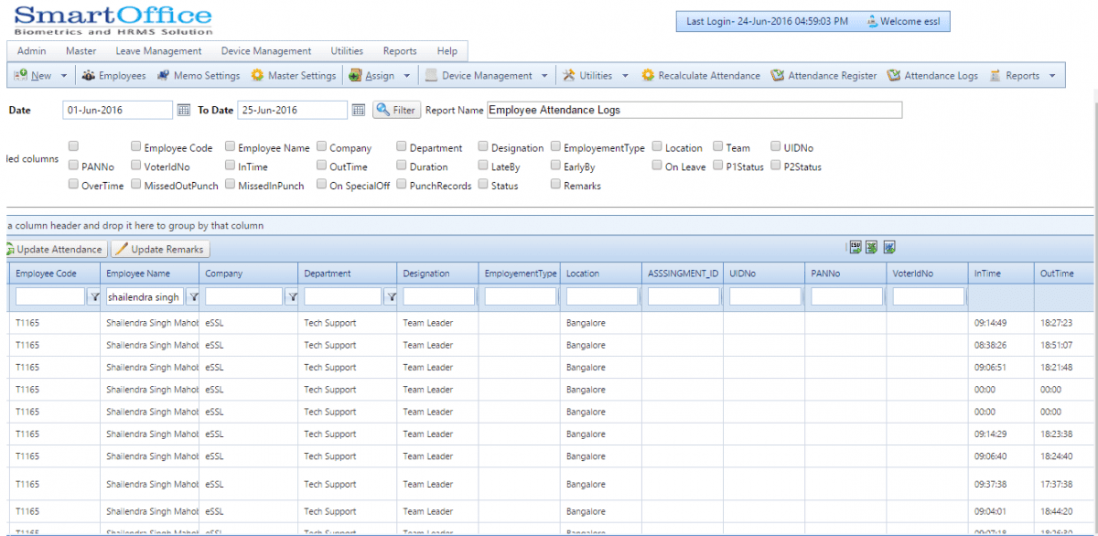Click filter funnel for Company column

(x=292, y=296)
